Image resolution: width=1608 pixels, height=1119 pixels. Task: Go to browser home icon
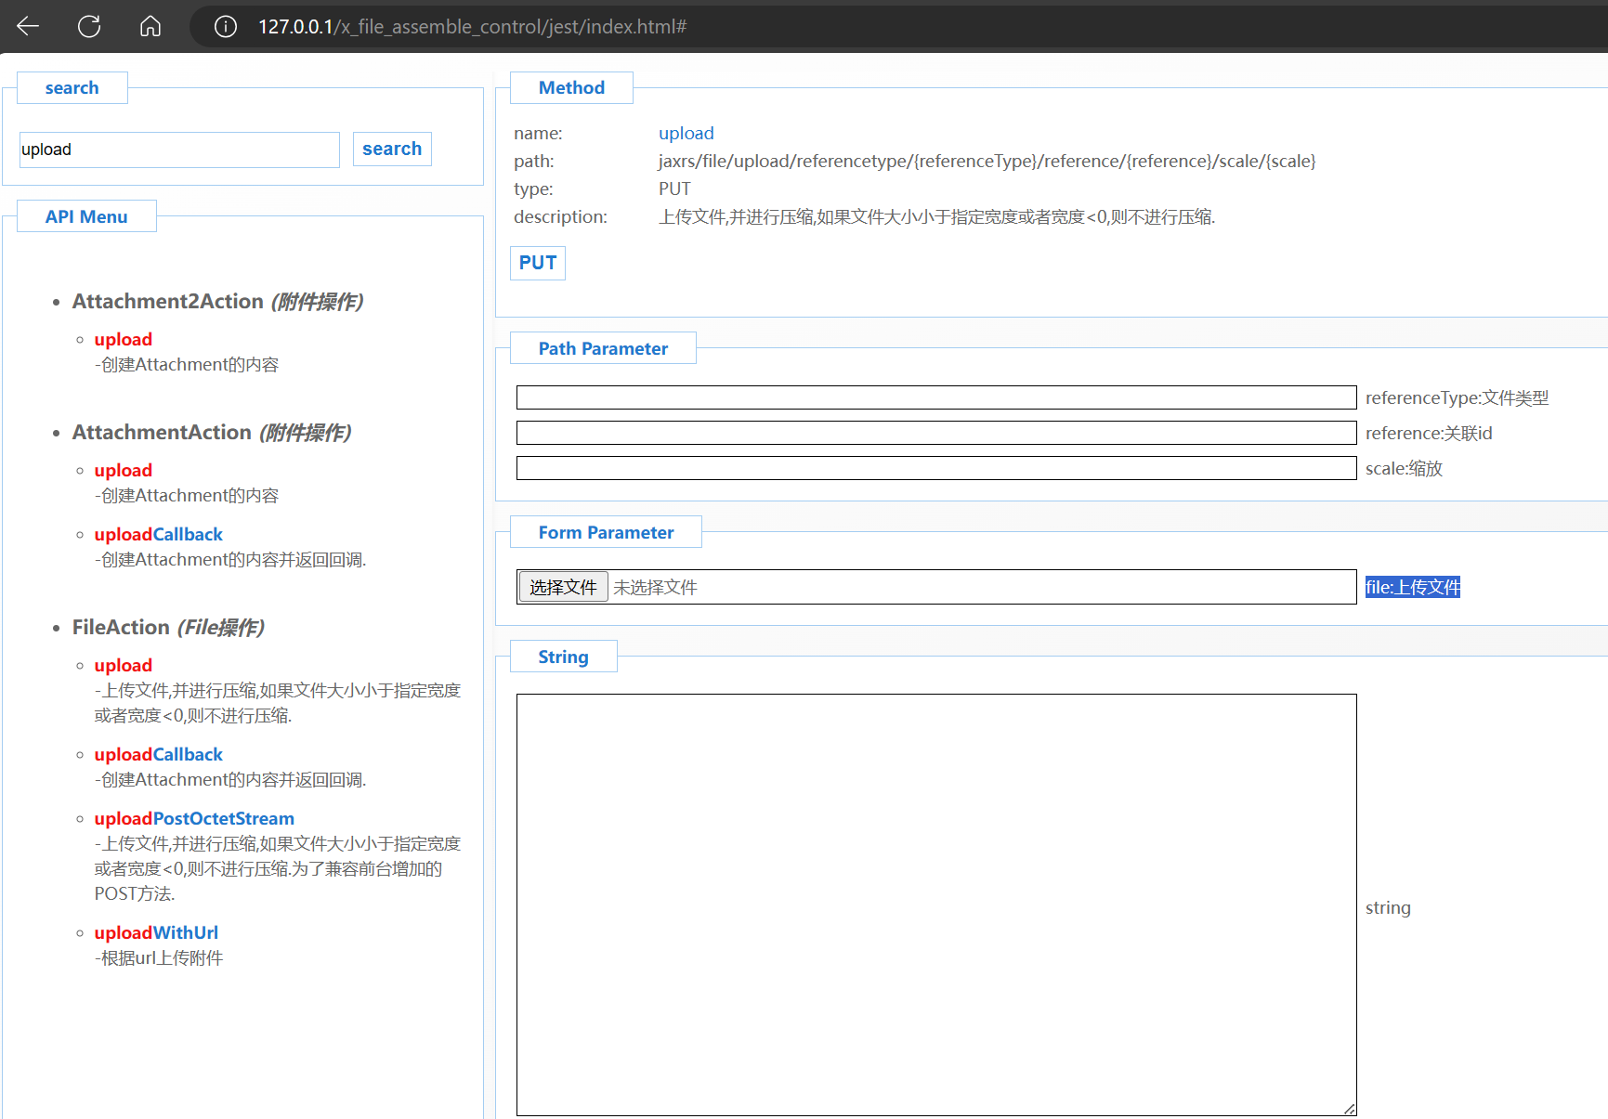(150, 26)
